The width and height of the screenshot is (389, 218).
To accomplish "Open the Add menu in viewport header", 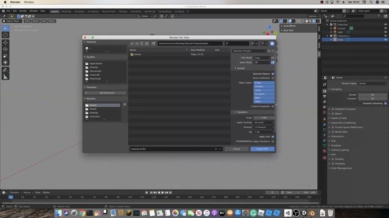I will (43, 21).
